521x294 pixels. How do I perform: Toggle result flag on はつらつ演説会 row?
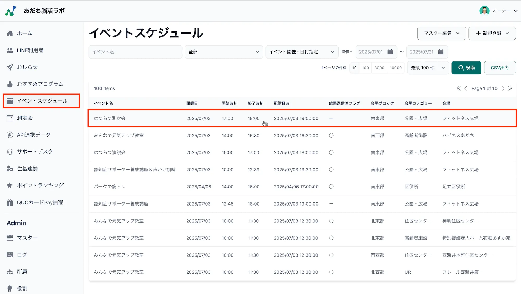coord(331,152)
